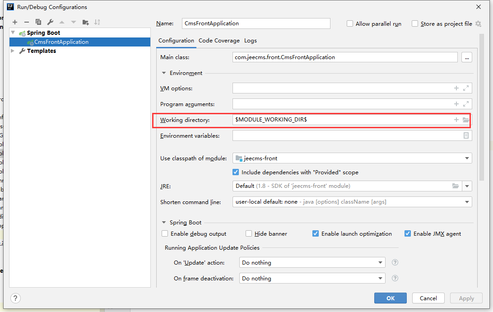
Task: Open the Logs tab
Action: [251, 41]
